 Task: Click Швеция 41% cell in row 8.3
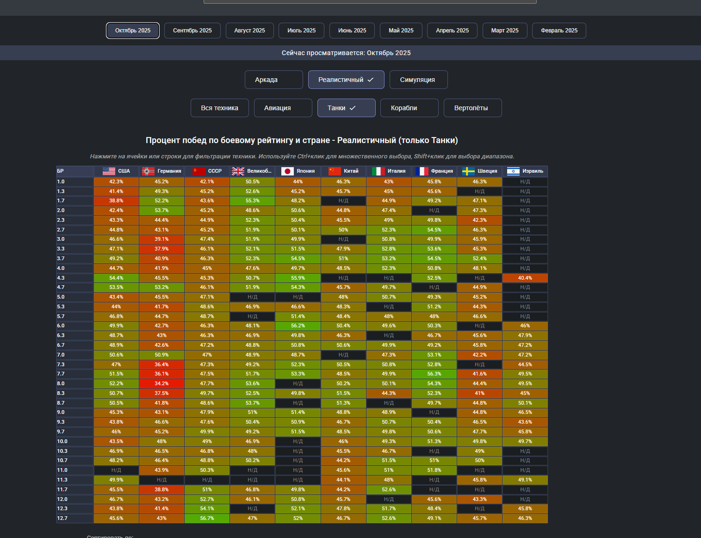coord(480,394)
